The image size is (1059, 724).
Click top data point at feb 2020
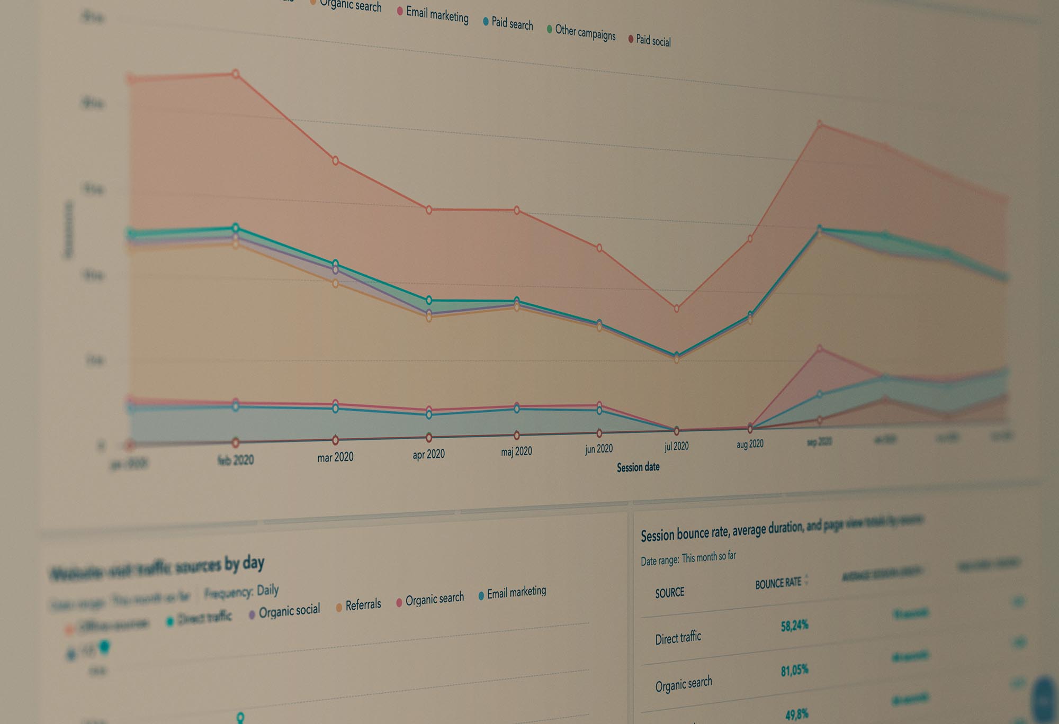236,74
